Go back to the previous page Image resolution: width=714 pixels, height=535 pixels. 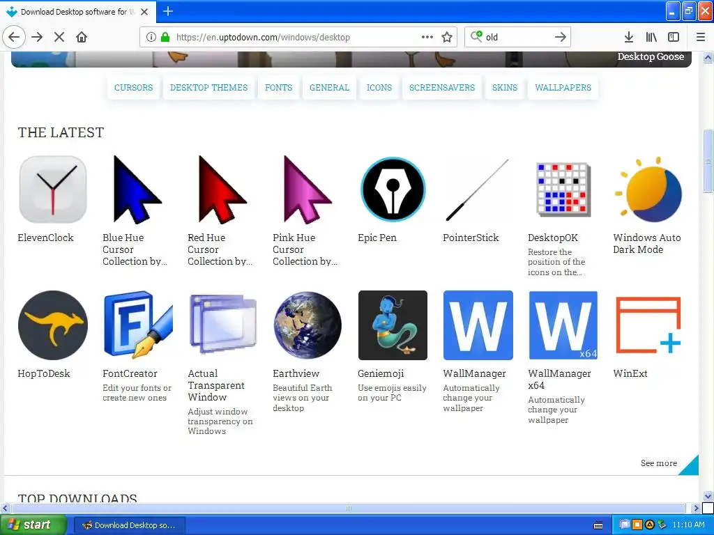click(x=14, y=37)
